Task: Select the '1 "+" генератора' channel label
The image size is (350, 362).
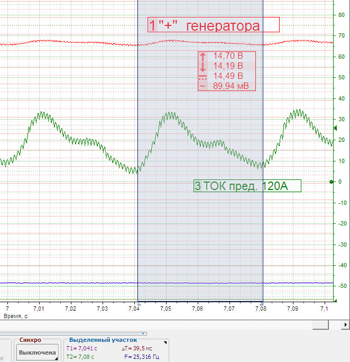Action: pyautogui.click(x=214, y=25)
